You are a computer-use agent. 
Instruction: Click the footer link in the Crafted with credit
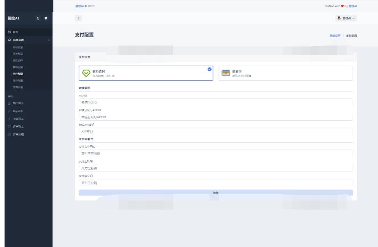click(x=352, y=6)
